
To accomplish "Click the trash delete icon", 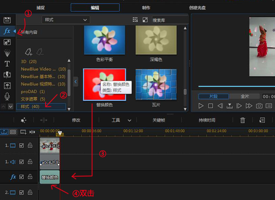I will (242, 120).
